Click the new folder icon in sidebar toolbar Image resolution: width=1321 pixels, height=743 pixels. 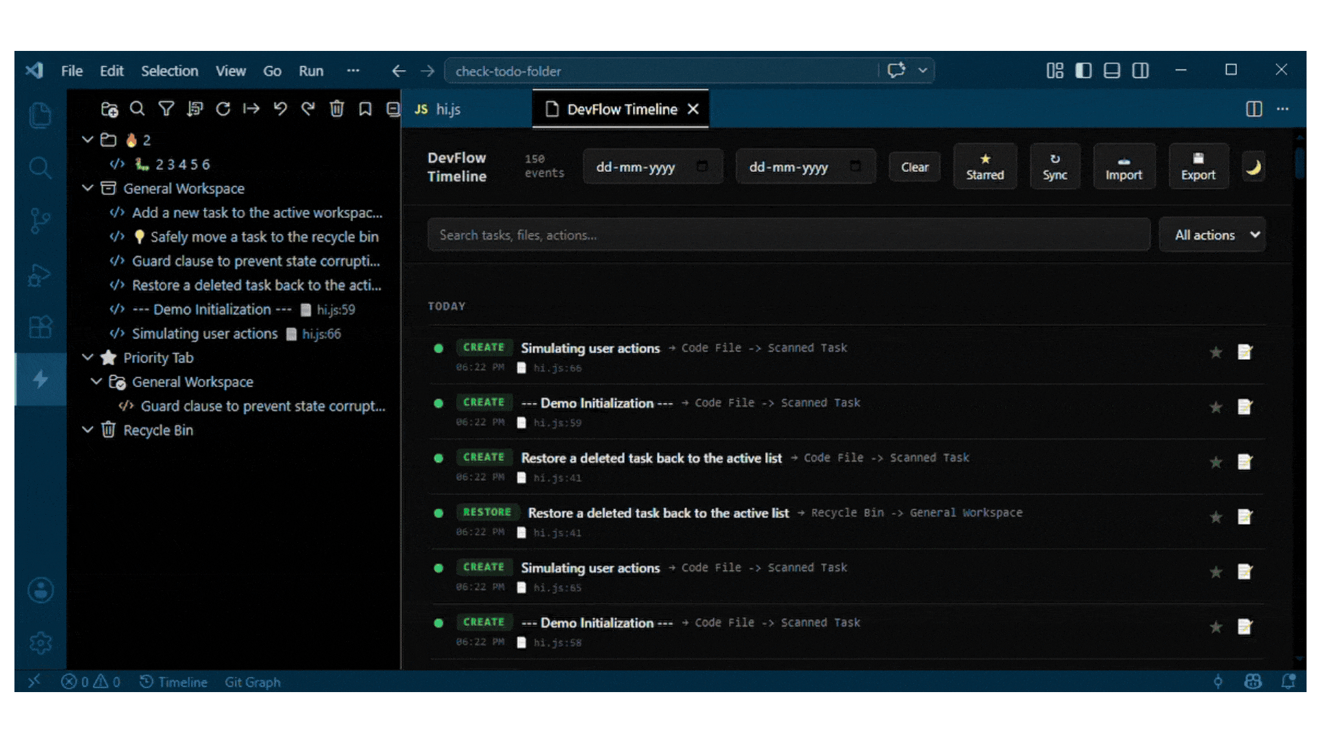tap(109, 109)
